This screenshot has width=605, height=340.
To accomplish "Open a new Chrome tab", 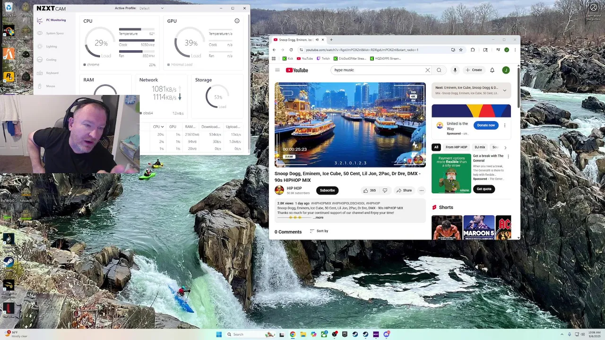I will [331, 40].
